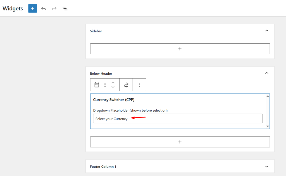Collapse the Sidebar widget area
This screenshot has height=176, width=286.
pos(266,31)
